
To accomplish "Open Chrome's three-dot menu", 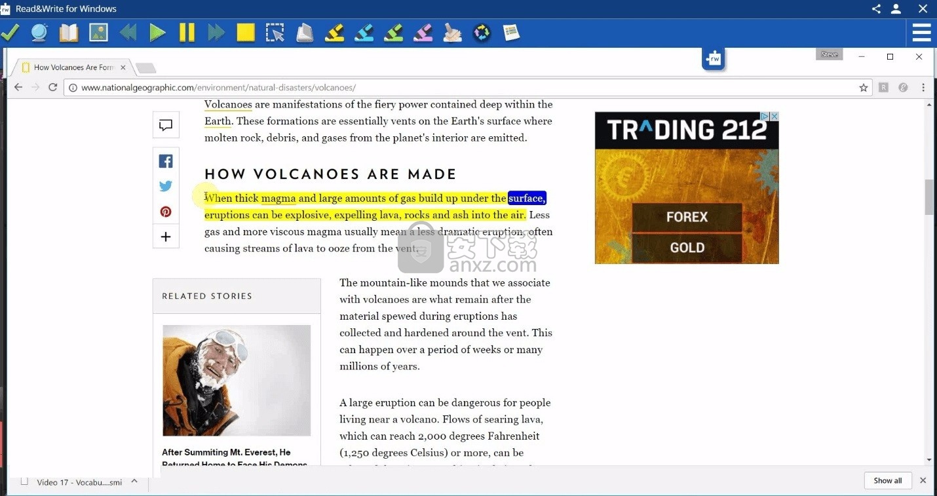I will coord(923,87).
